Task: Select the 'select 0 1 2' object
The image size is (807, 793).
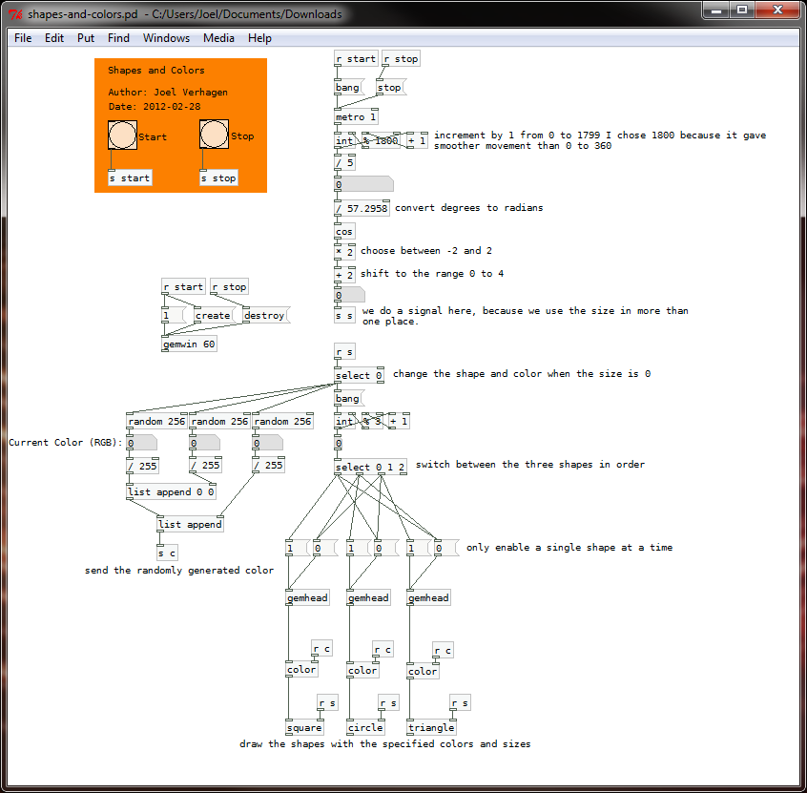Action: (370, 467)
